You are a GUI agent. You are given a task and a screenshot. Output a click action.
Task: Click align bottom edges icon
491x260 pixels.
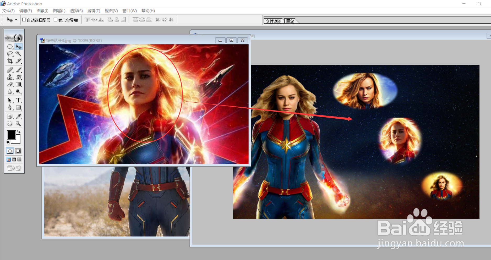[x=101, y=20]
